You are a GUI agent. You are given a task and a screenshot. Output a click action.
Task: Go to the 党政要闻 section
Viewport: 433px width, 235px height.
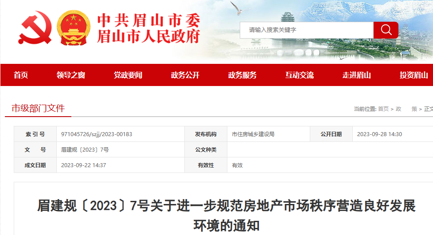(128, 75)
